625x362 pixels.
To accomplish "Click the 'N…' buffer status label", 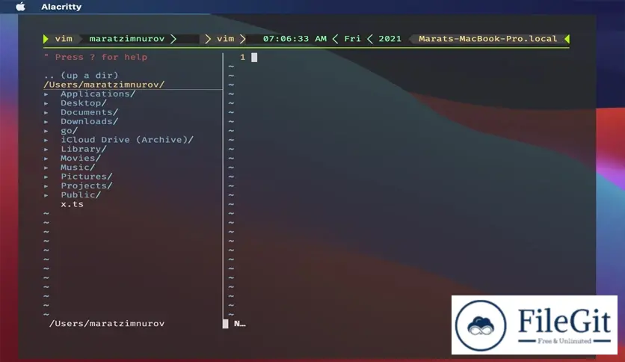I will point(240,324).
